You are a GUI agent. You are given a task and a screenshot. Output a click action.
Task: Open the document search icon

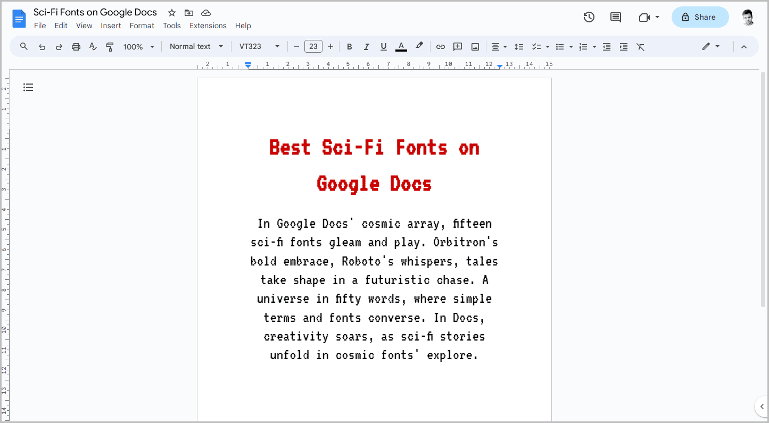point(23,46)
